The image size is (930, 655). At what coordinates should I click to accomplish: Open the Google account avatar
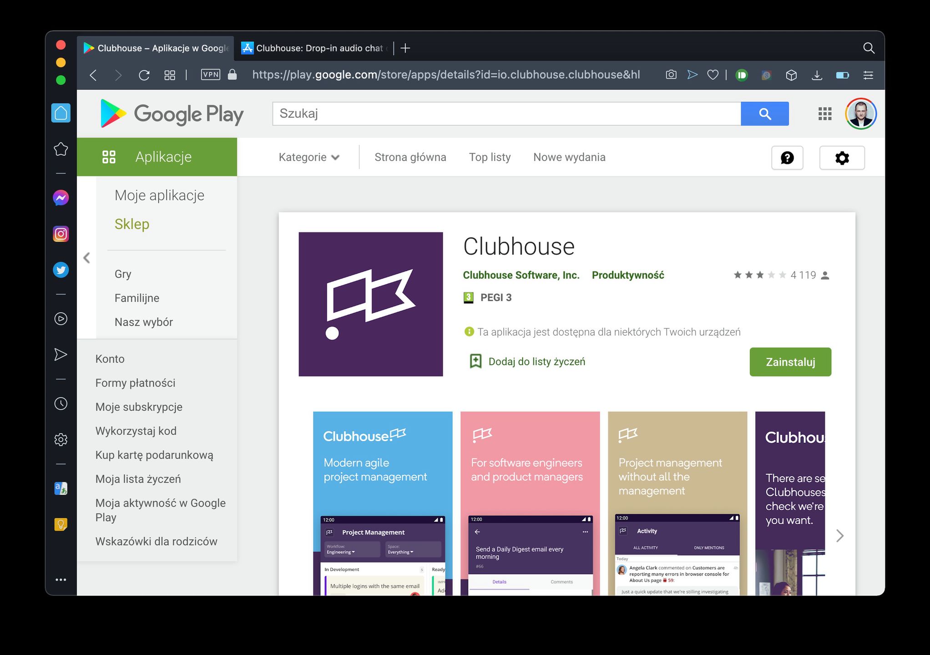(x=861, y=114)
